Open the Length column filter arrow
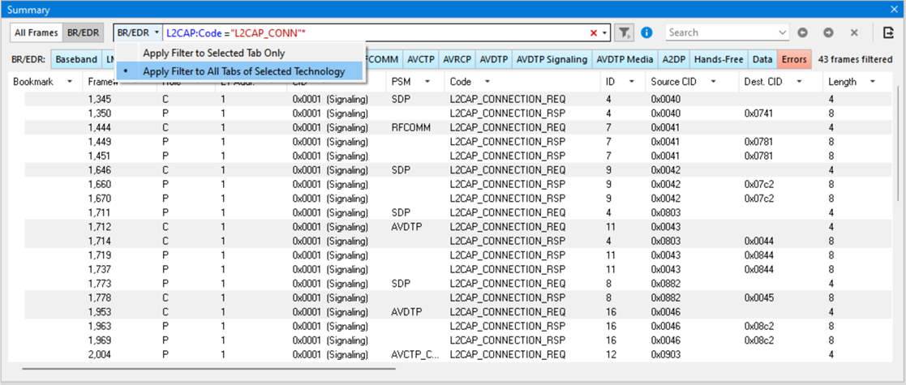 (872, 82)
